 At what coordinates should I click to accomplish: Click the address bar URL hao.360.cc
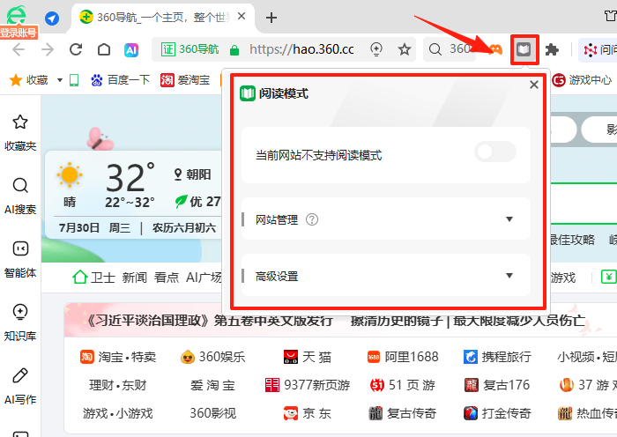tap(301, 49)
